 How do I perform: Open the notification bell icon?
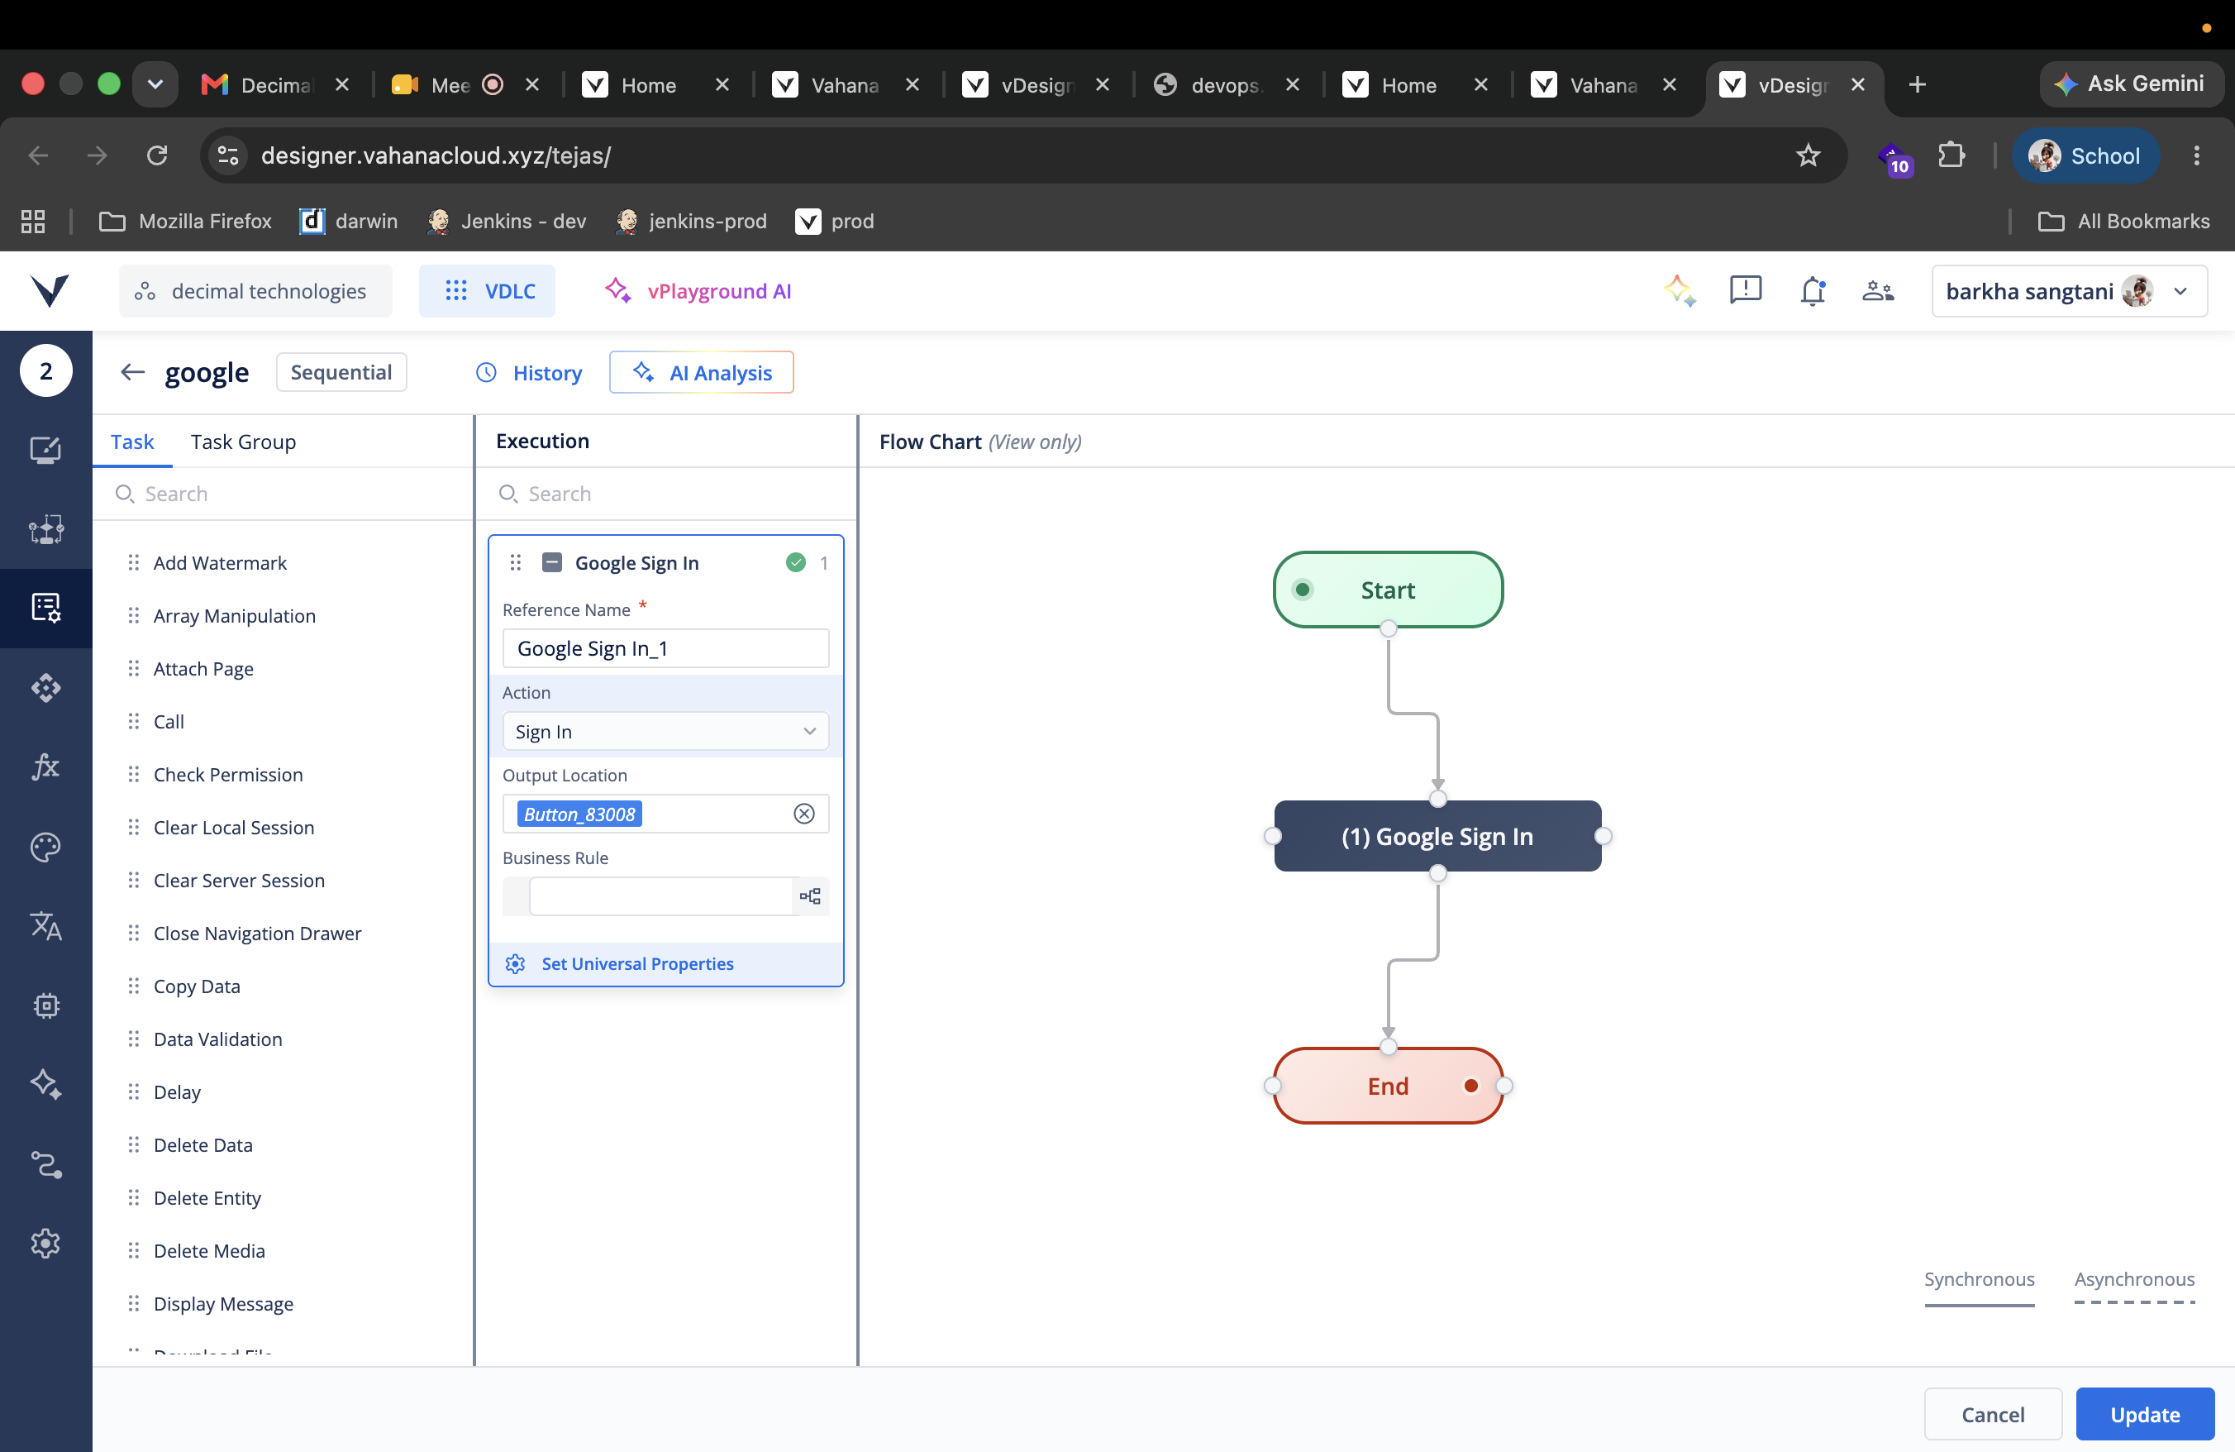1813,291
